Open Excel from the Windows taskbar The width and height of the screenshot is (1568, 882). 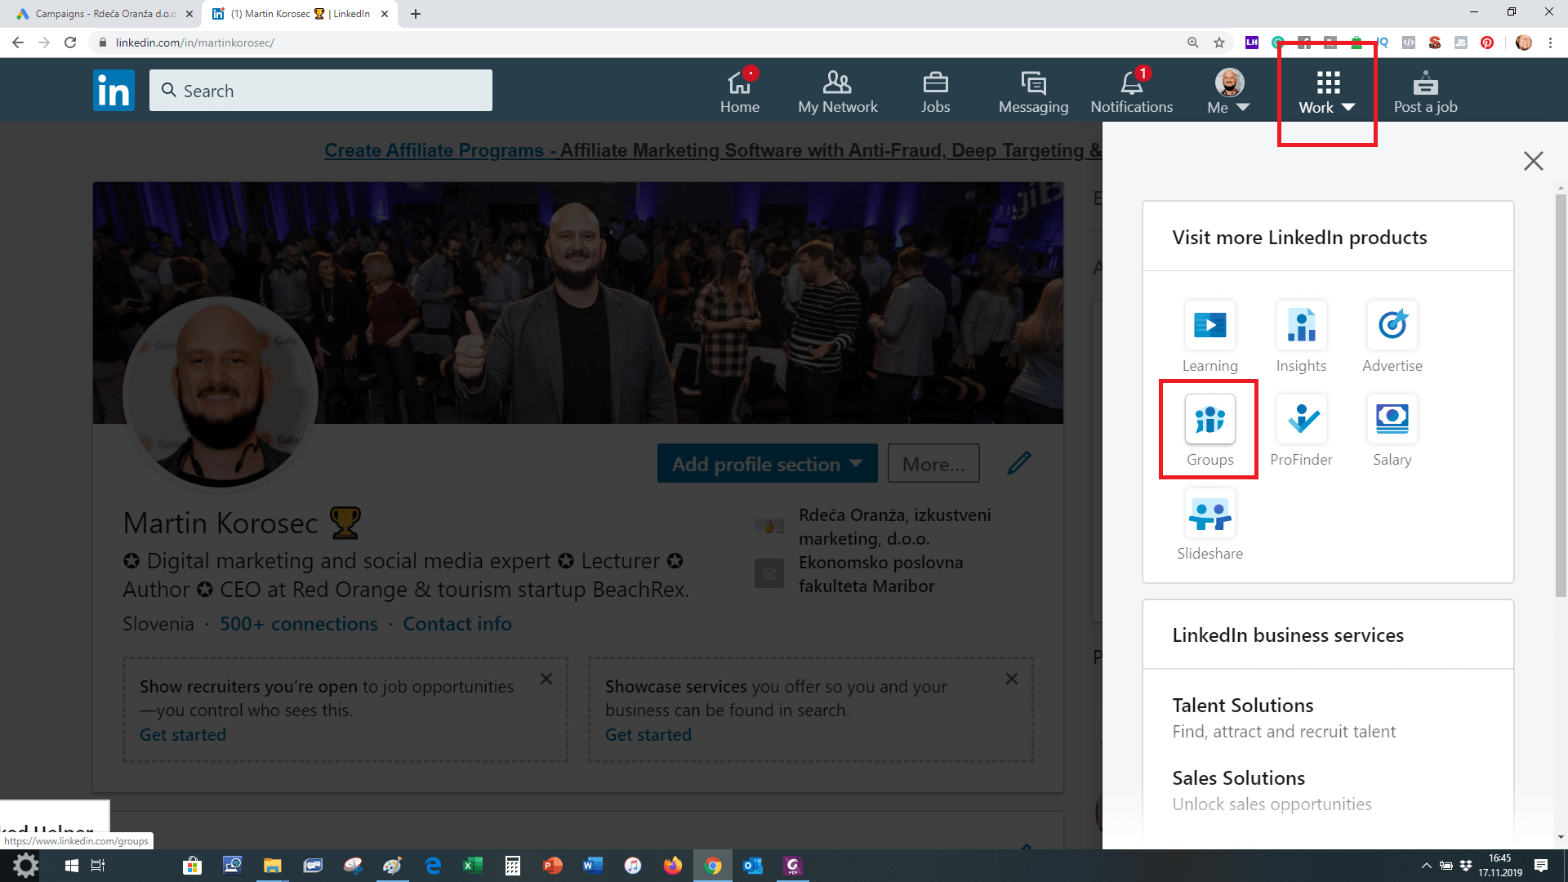click(472, 866)
